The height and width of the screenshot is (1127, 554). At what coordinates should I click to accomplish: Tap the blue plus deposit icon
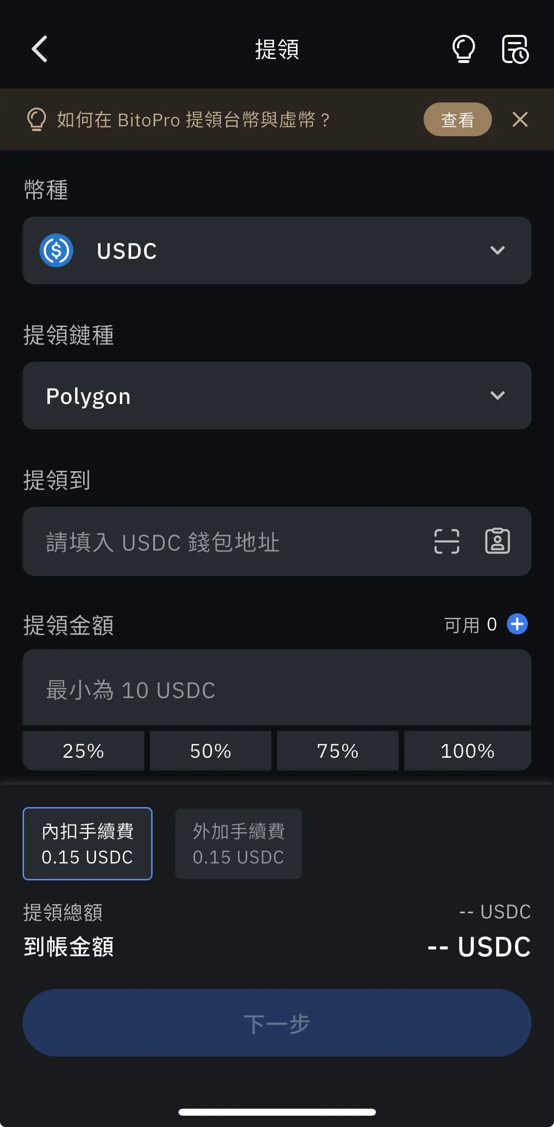click(517, 624)
